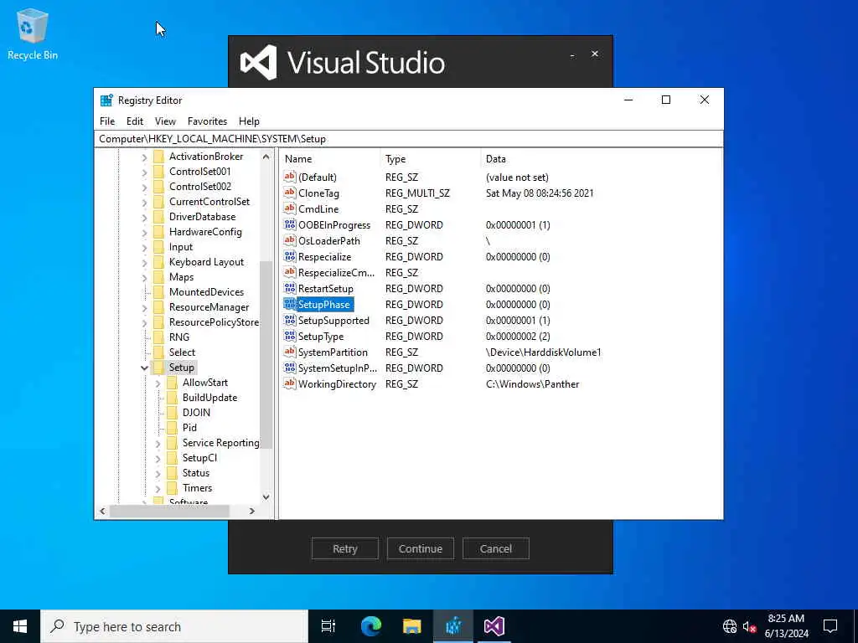Click the Setup key folder icon
Screen dimensions: 858x643
[158, 368]
